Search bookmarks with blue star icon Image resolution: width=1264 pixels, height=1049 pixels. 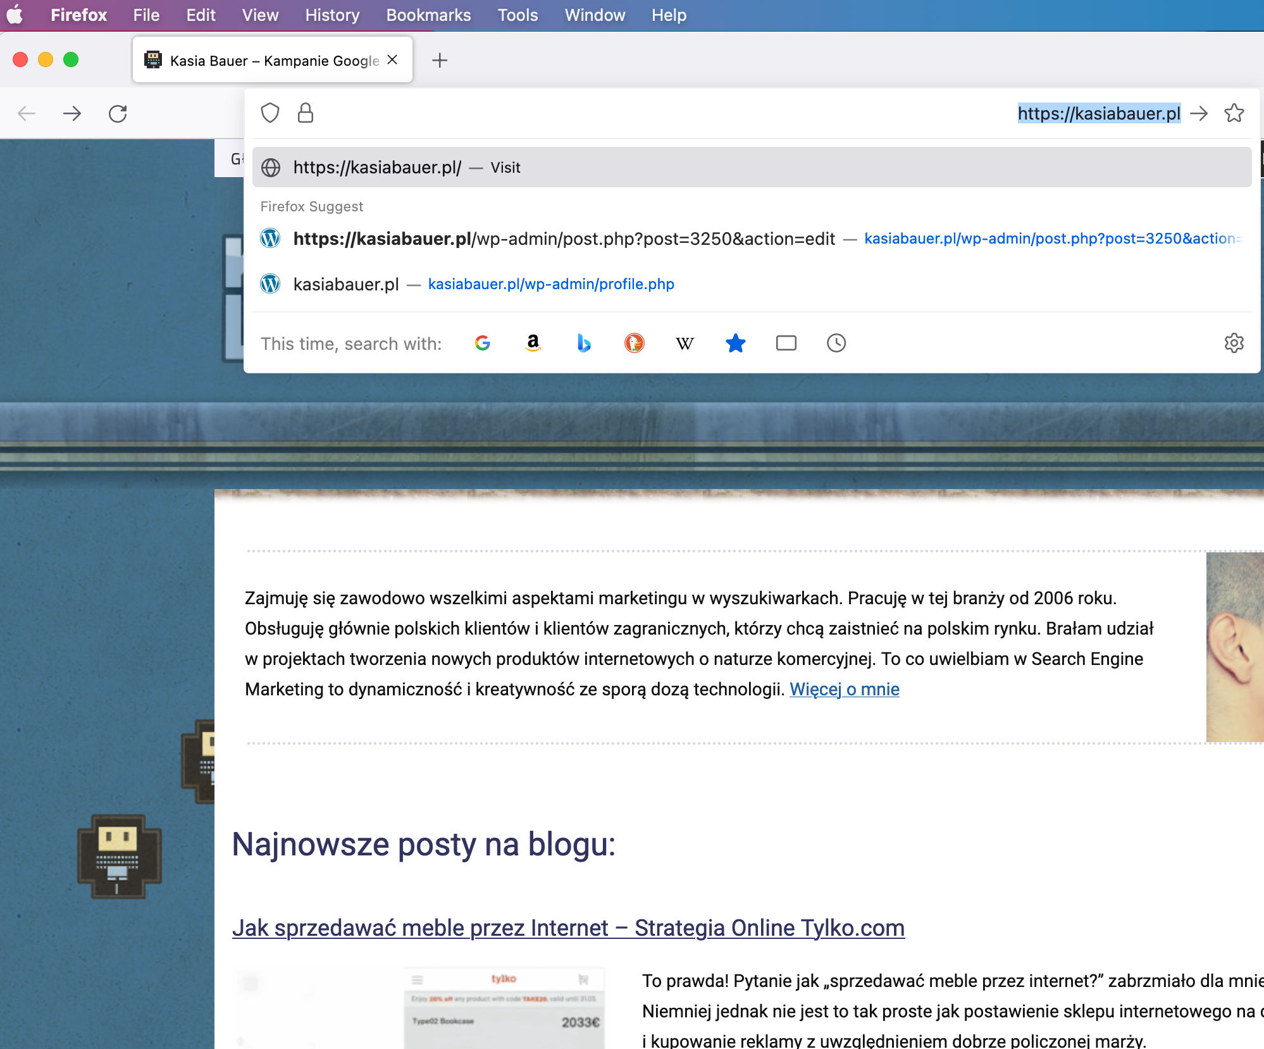tap(735, 343)
